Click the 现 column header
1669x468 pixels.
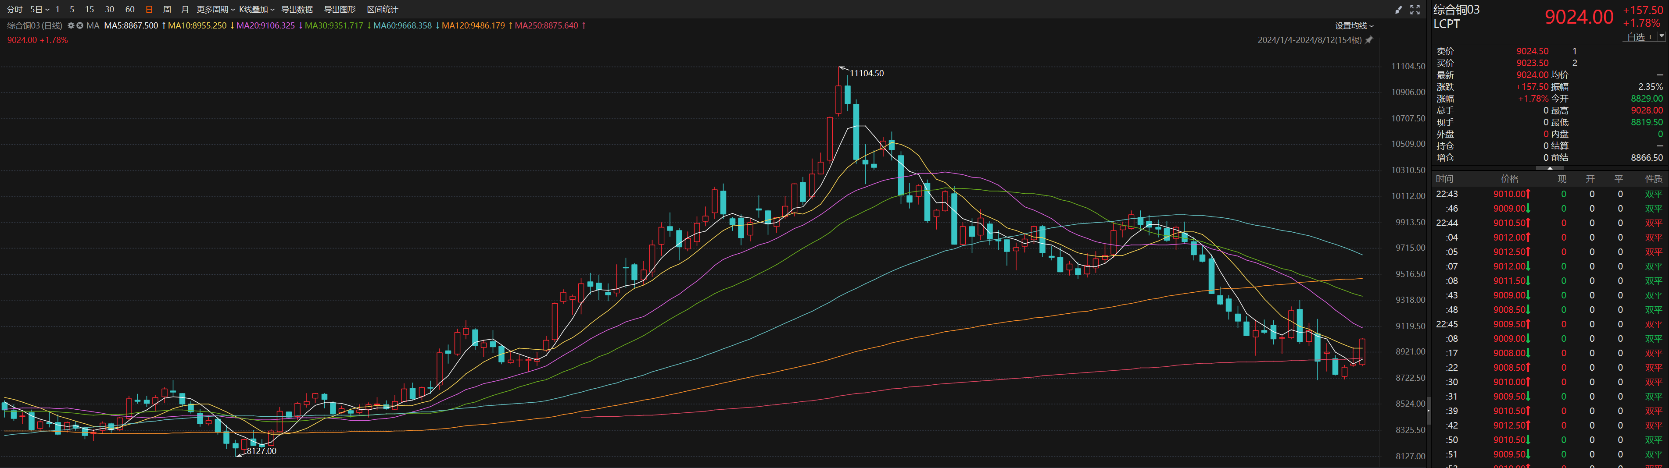(1562, 179)
